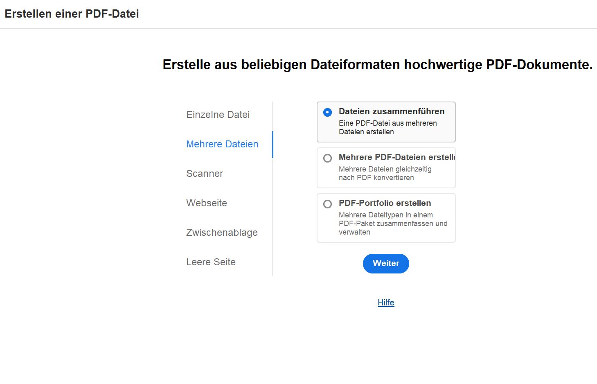The image size is (597, 384).
Task: Switch to the "Einzelne Datei" tab
Action: [218, 115]
